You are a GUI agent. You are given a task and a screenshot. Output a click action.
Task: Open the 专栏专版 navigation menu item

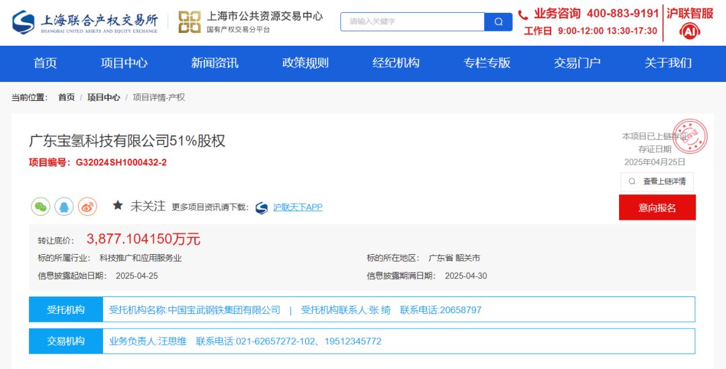click(487, 63)
